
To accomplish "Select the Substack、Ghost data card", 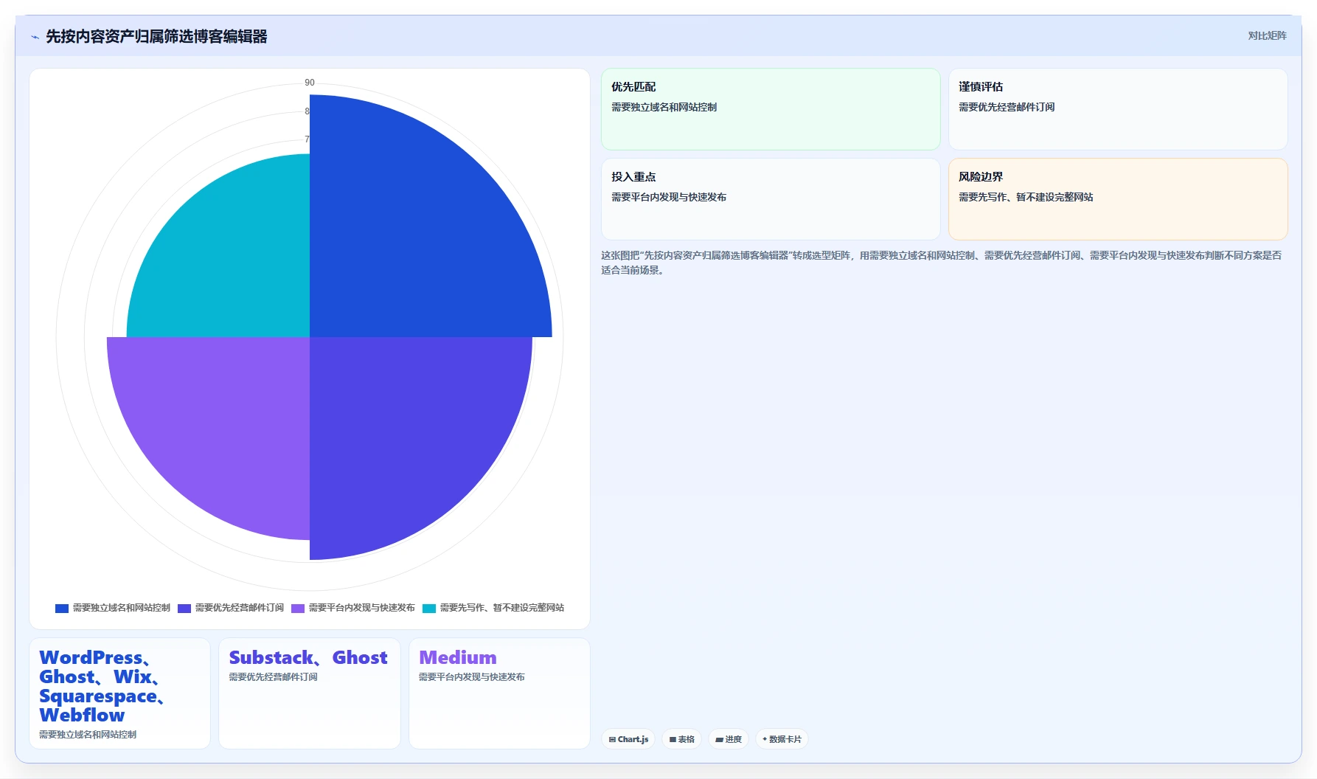I will pos(310,693).
